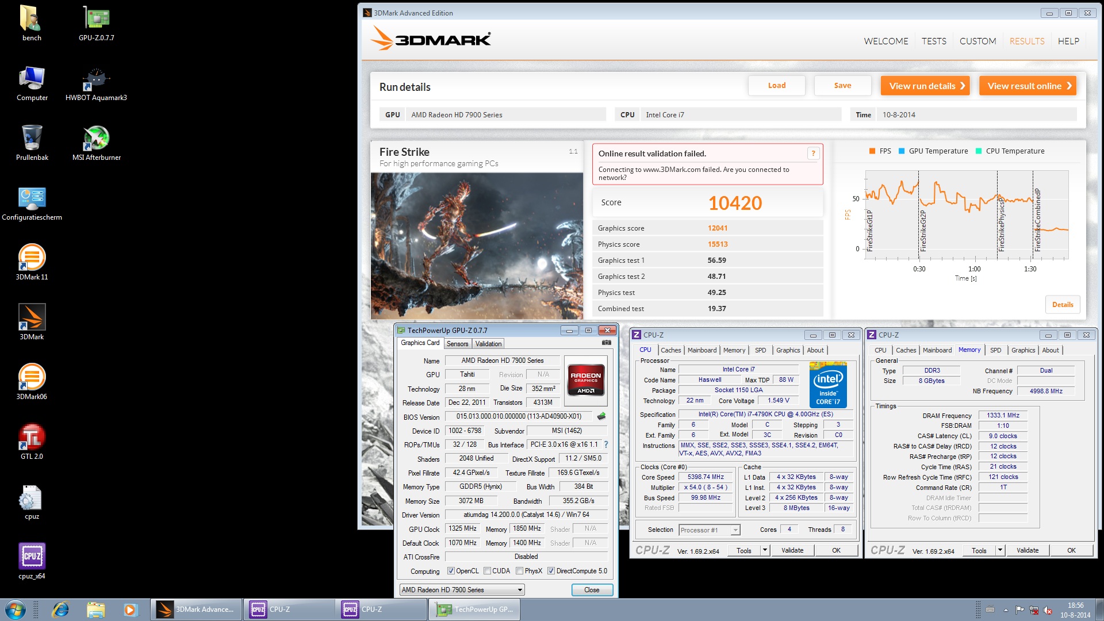
Task: Toggle CUDA checkbox in GPU-Z
Action: point(487,571)
